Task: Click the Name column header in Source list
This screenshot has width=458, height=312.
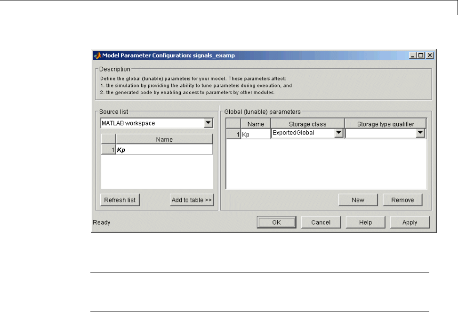Action: tap(164, 139)
